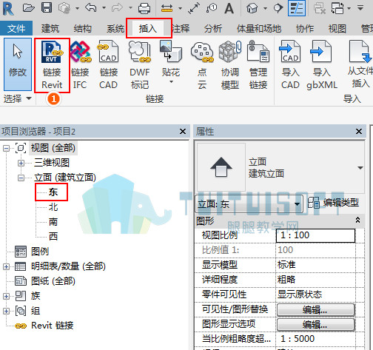Open the Coordination Model (协调模型) tool
373x350 pixels.
230,65
